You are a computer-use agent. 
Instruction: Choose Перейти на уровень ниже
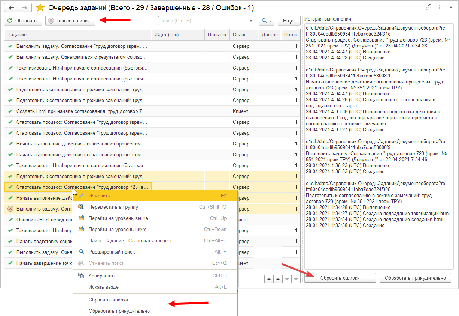point(155,229)
